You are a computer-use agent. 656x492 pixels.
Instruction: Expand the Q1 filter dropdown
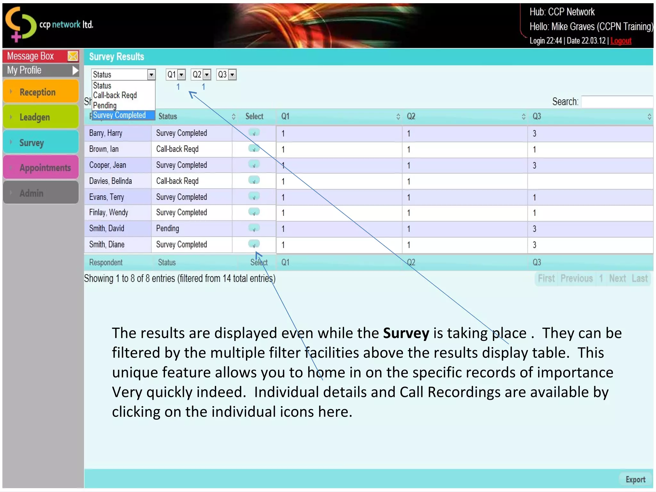click(181, 75)
